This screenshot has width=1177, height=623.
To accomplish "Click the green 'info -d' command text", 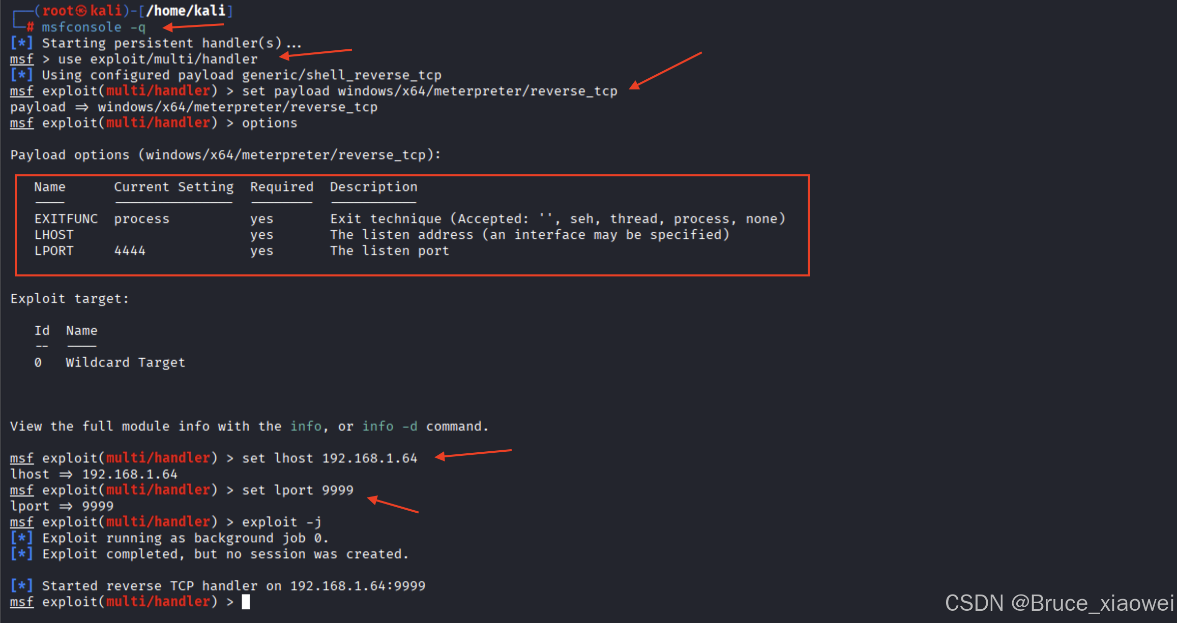I will pos(390,426).
